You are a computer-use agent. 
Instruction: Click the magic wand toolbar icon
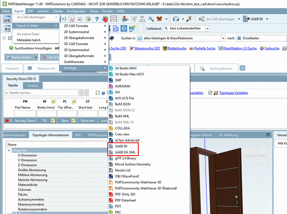click(x=151, y=19)
